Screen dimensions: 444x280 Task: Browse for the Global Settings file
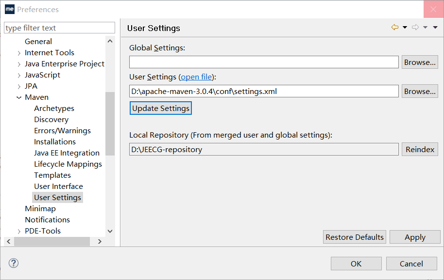point(420,62)
